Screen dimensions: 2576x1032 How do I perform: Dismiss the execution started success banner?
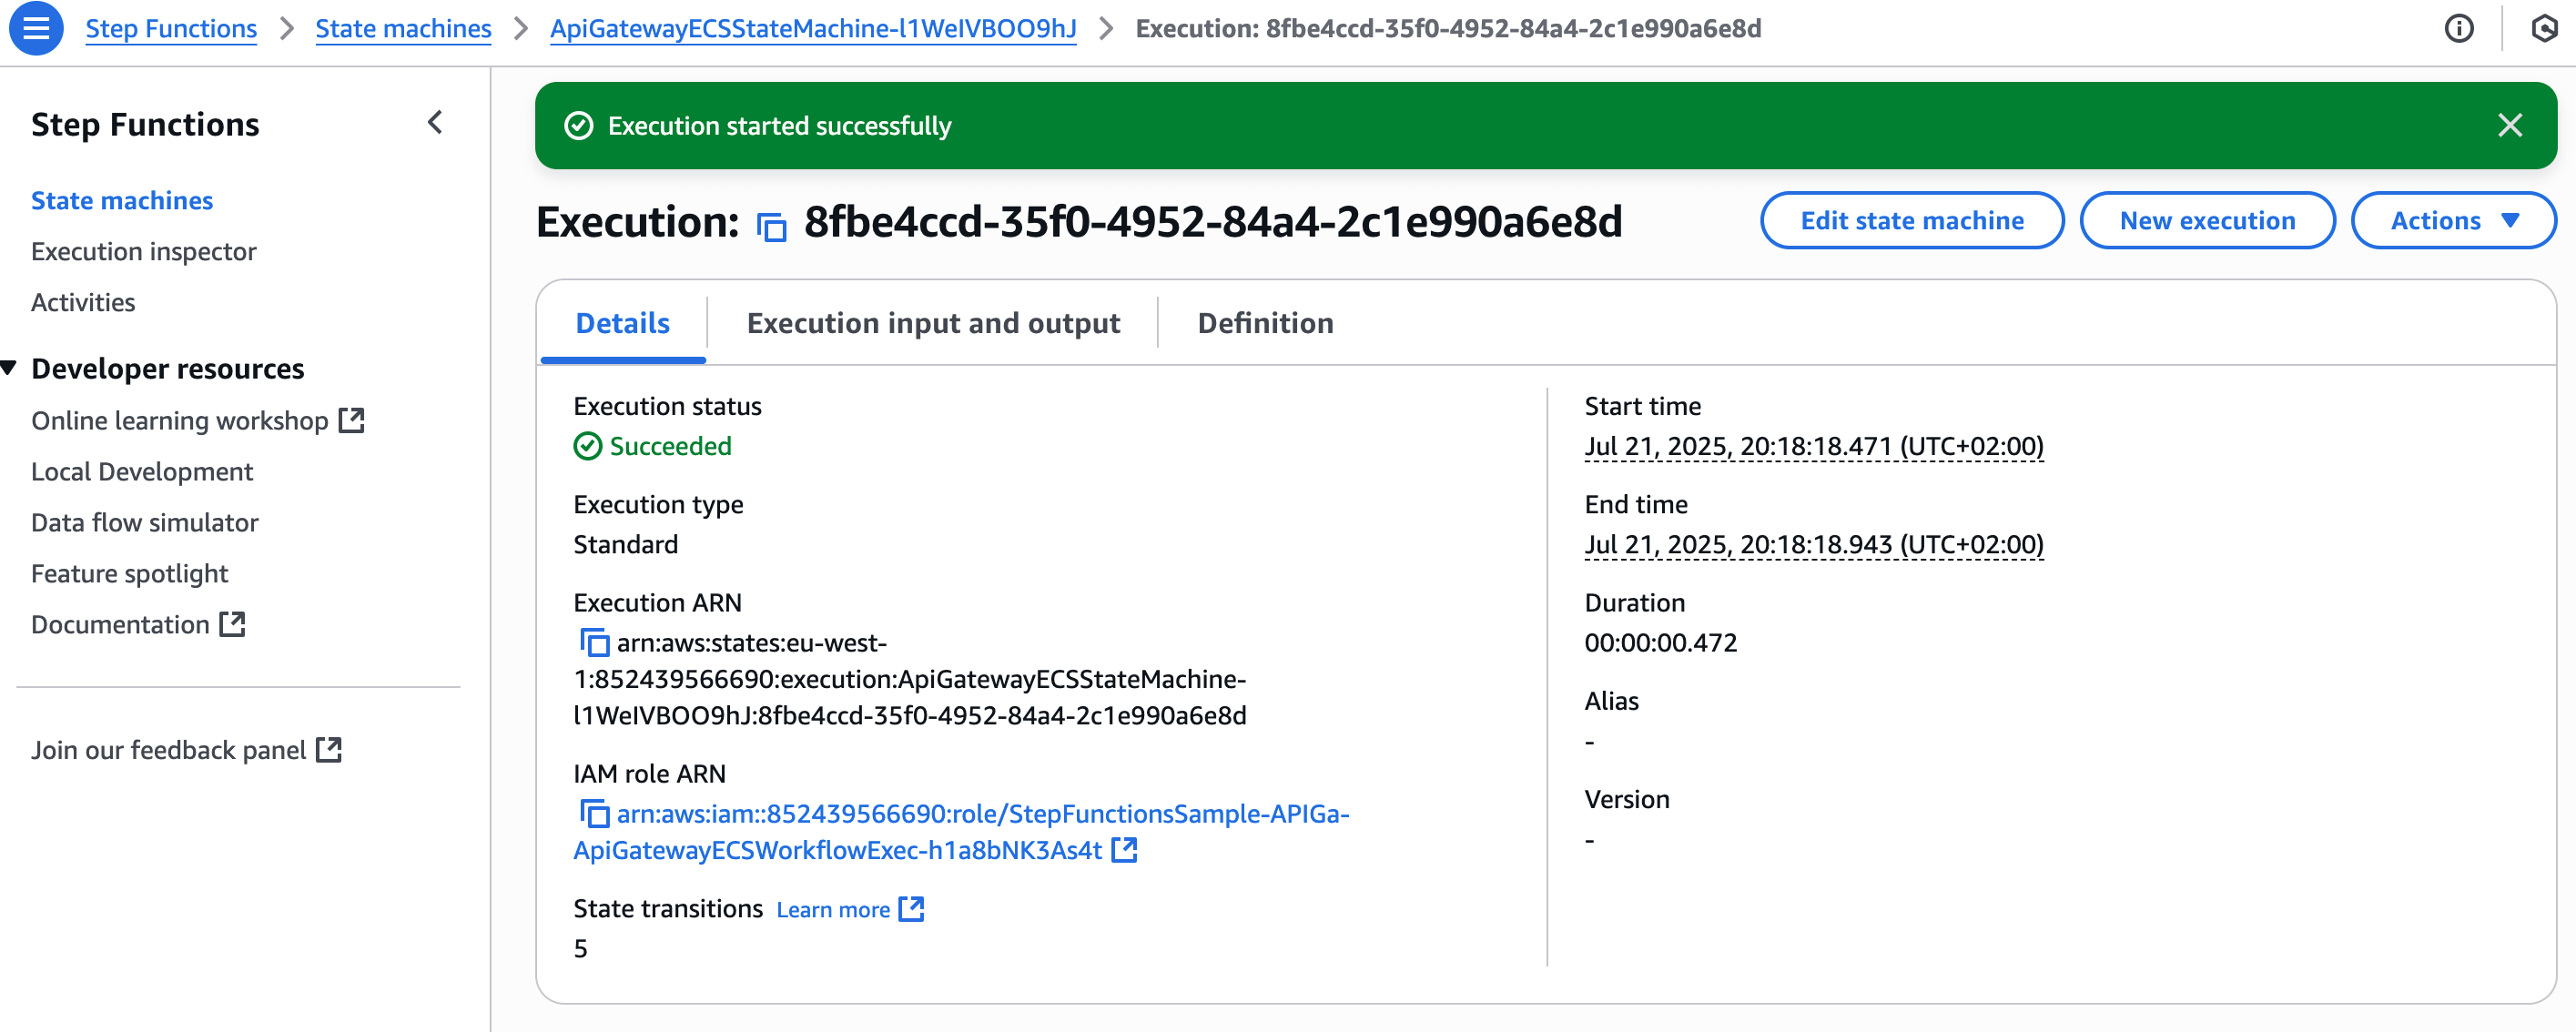pyautogui.click(x=2509, y=125)
